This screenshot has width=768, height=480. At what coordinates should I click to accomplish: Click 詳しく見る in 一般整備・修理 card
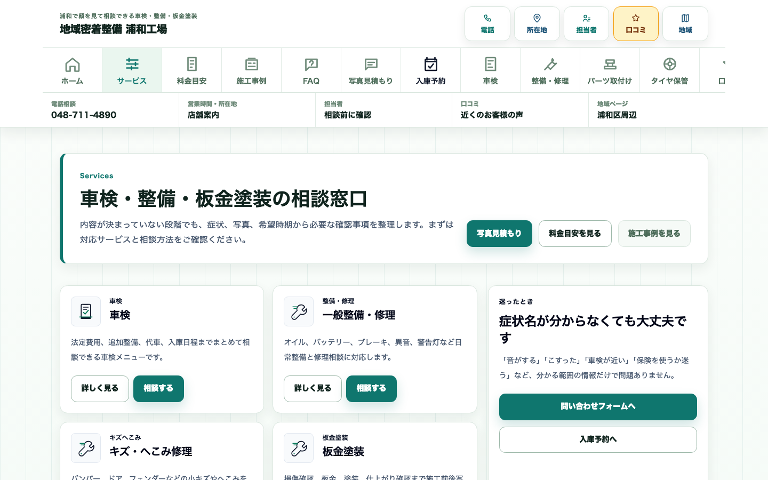click(x=313, y=389)
